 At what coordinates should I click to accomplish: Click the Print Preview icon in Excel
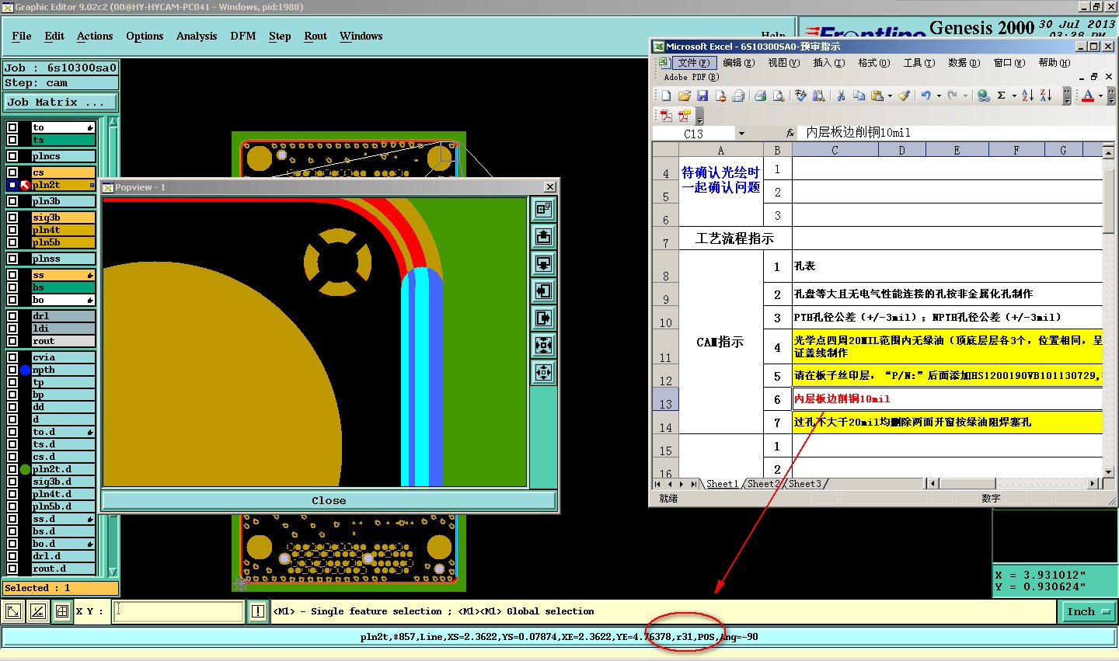779,96
